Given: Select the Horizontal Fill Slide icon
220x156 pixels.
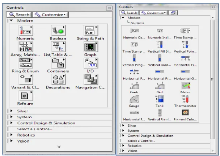Looking at the screenshot, I should coord(185,58).
